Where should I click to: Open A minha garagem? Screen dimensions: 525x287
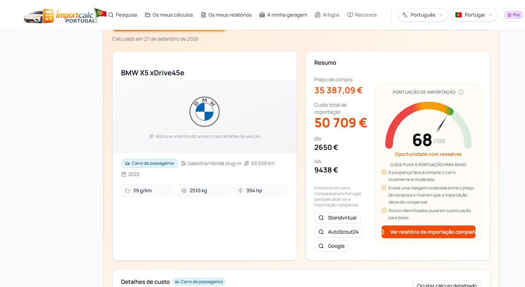coord(283,15)
